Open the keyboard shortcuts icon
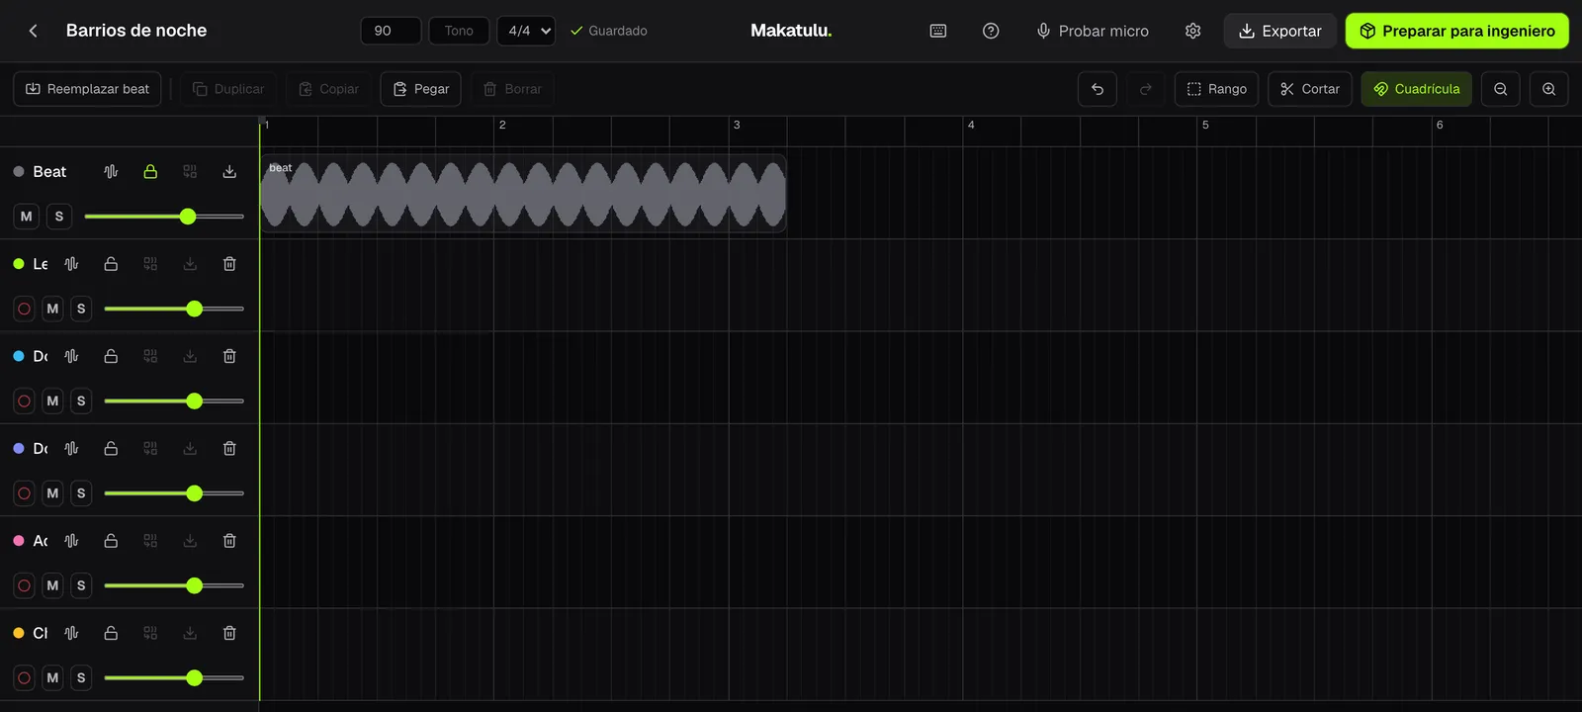Screen dimensions: 1582x712 click(938, 31)
